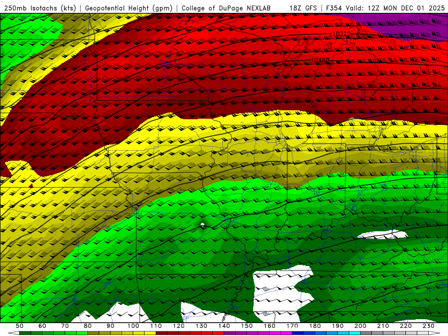Select the darkest green swatch right of 50
This screenshot has width=448, height=336.
pos(25,333)
